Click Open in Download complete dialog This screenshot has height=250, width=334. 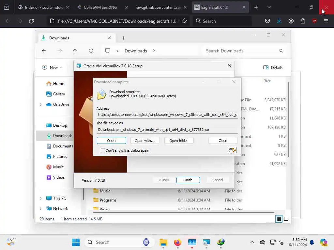click(112, 141)
